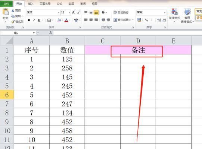
Task: Open the font size dropdown
Action: (x=69, y=12)
